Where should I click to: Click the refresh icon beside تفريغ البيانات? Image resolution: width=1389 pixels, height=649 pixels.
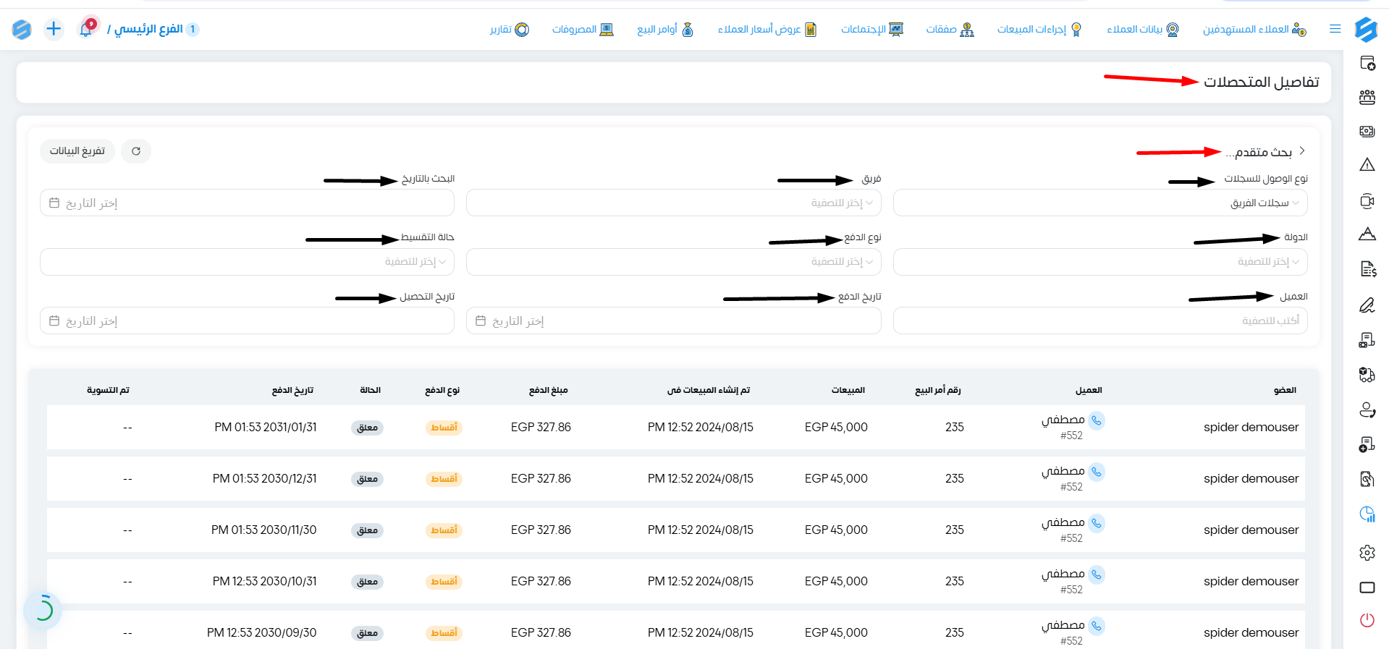[136, 151]
